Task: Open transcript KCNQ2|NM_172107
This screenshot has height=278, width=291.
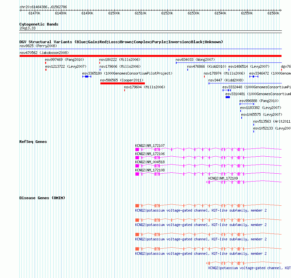Action: click(150, 146)
